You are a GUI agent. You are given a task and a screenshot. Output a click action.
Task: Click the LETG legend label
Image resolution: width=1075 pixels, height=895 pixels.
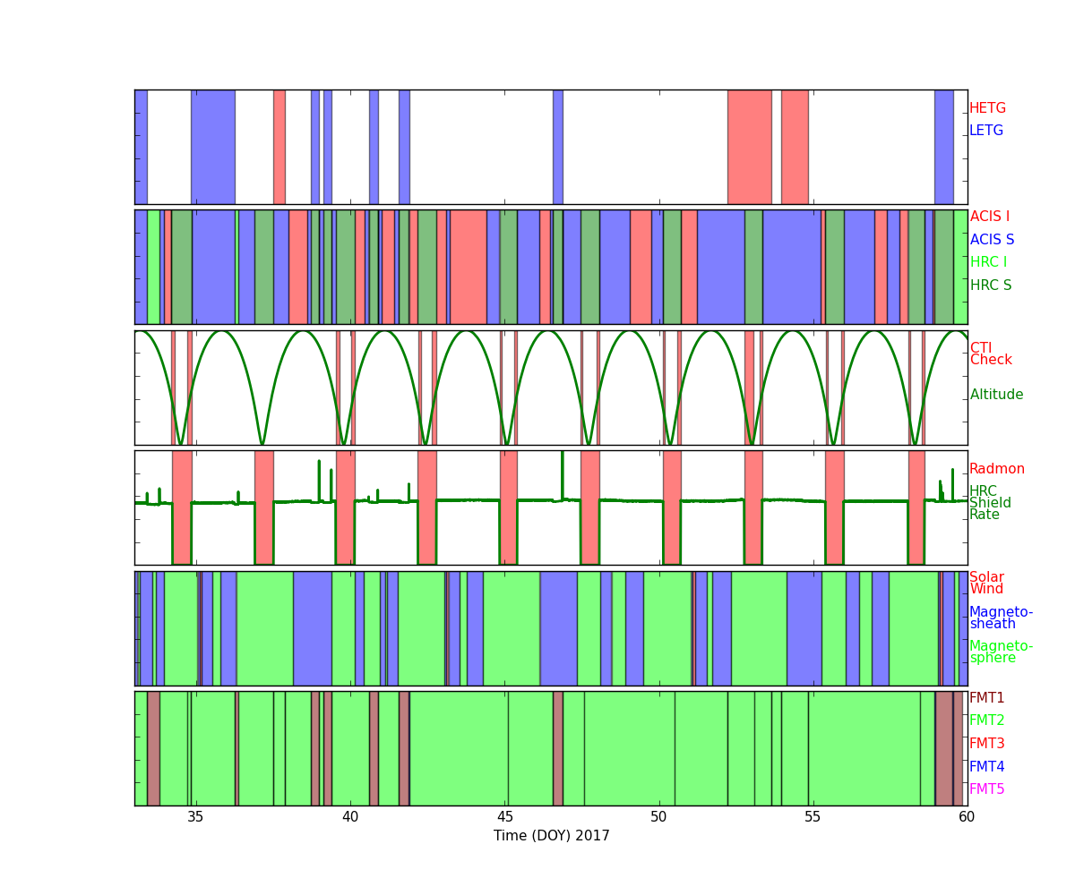tap(985, 131)
